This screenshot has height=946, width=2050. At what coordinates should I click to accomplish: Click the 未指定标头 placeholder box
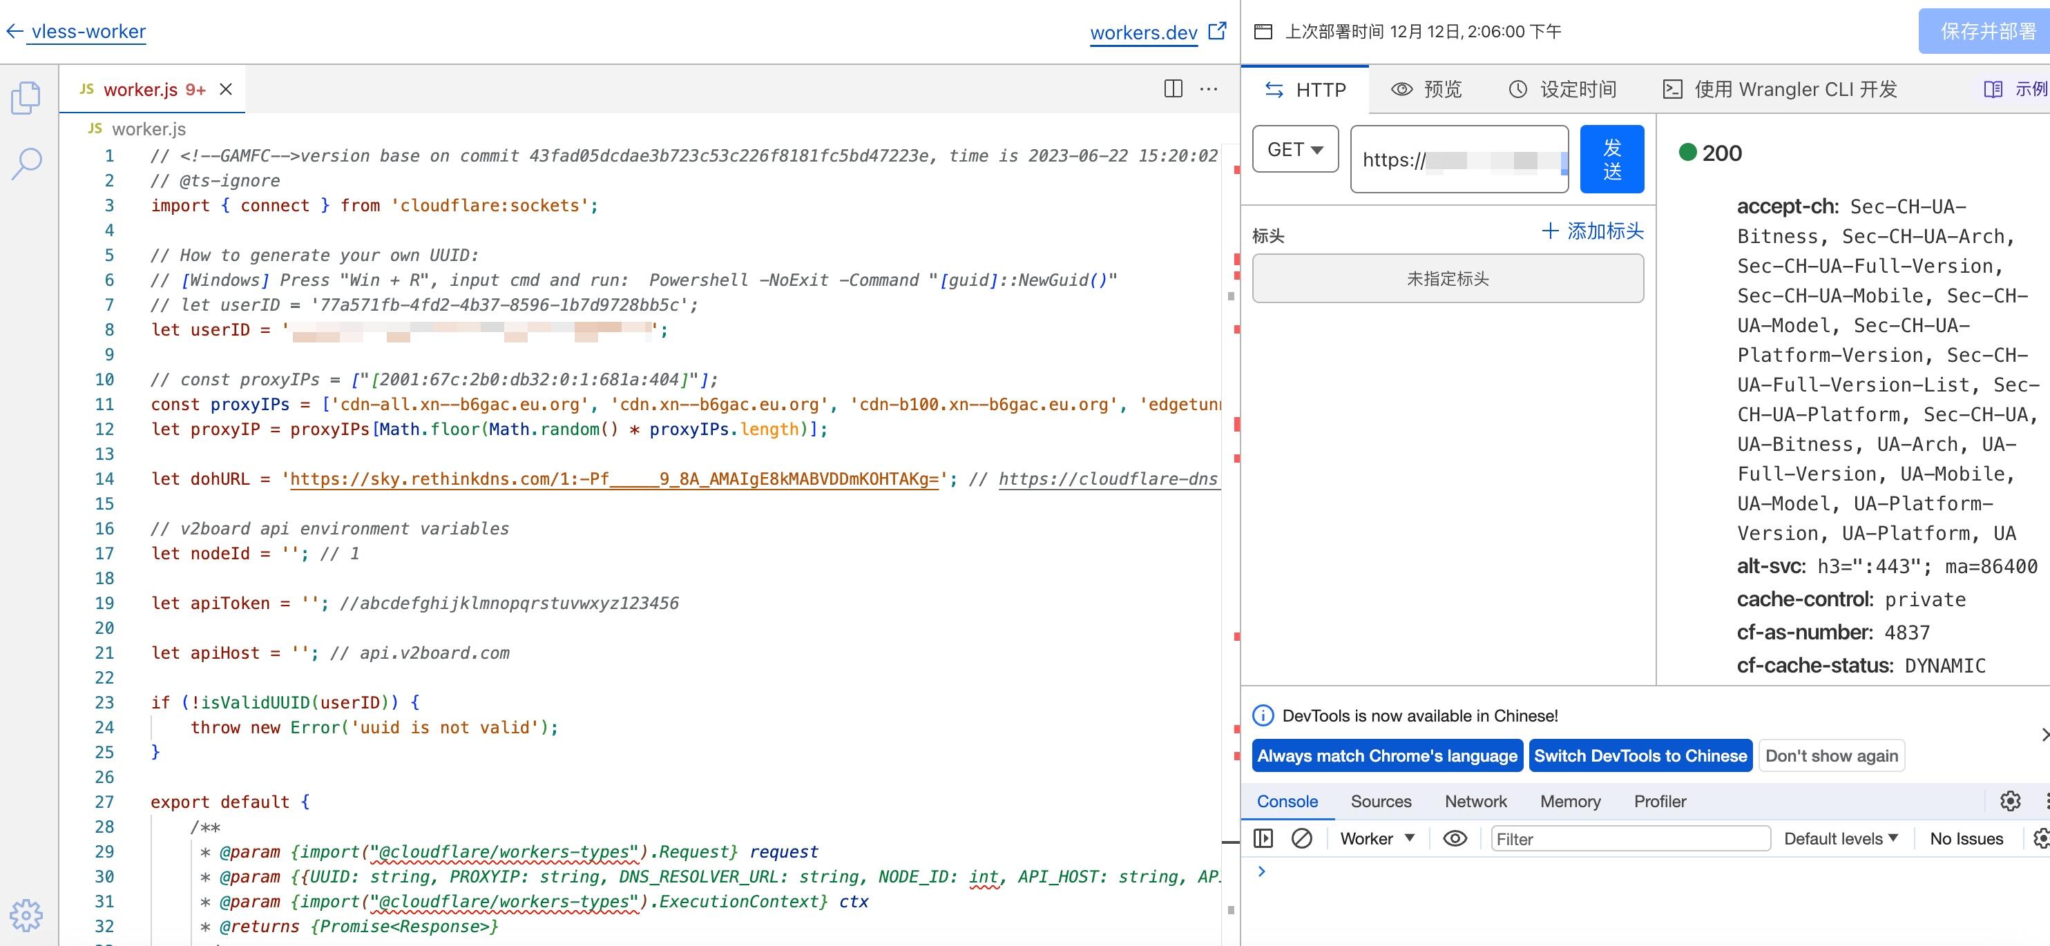1448,278
